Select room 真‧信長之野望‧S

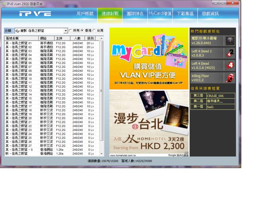[52, 150]
